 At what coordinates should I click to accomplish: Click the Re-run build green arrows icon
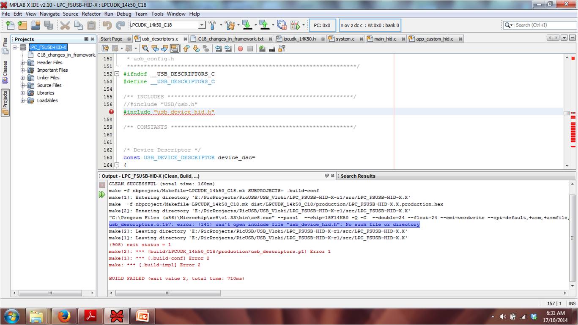pyautogui.click(x=102, y=195)
